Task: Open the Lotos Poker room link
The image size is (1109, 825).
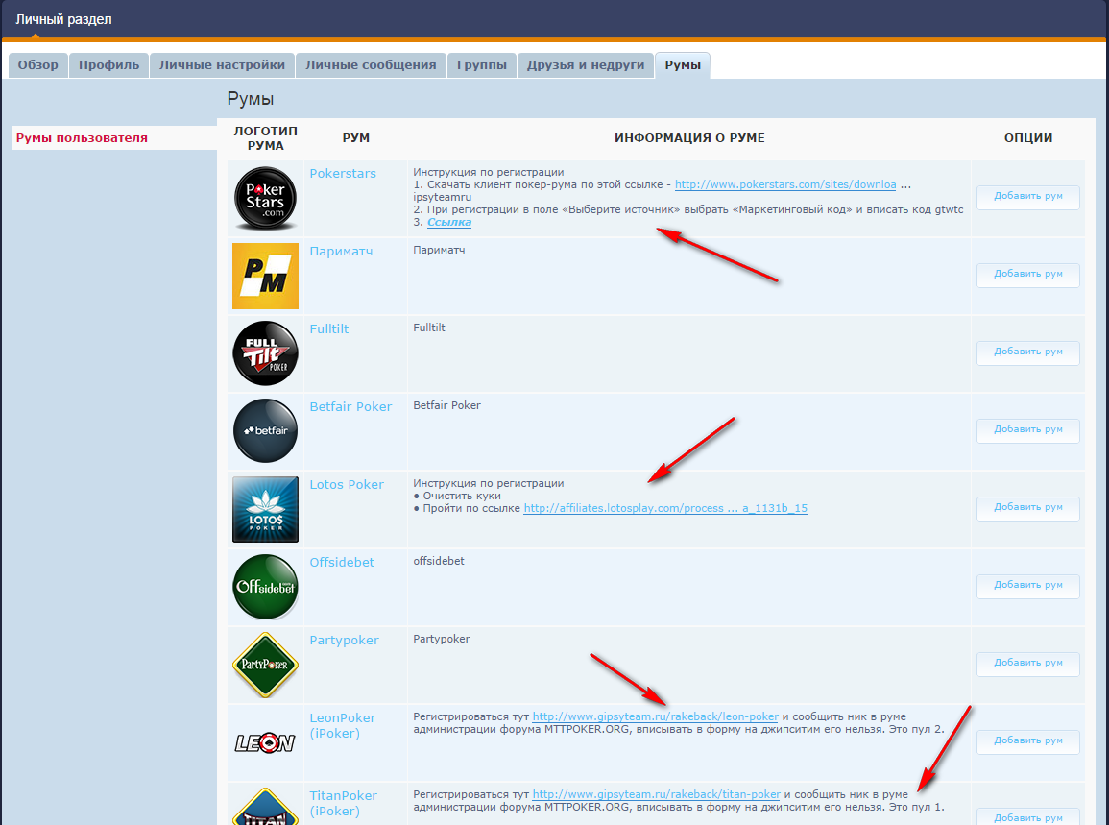Action: (347, 485)
